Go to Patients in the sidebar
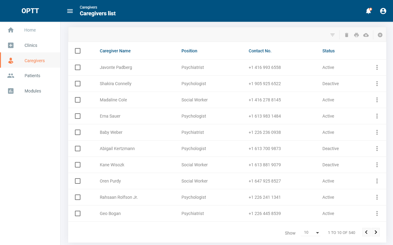This screenshot has width=393, height=245. 32,76
